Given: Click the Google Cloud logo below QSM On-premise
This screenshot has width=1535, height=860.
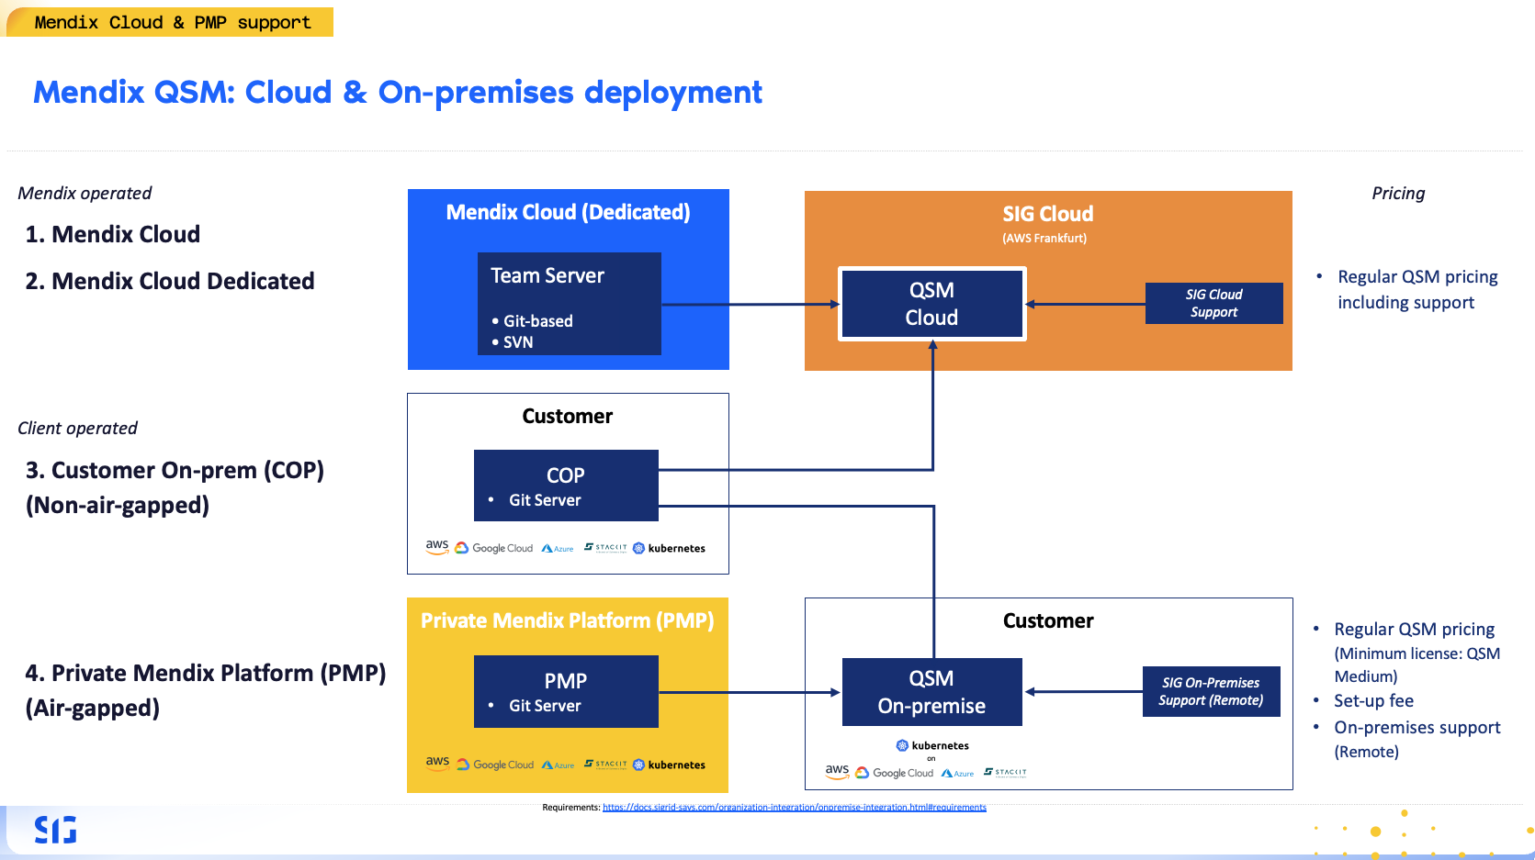Looking at the screenshot, I should tap(894, 773).
